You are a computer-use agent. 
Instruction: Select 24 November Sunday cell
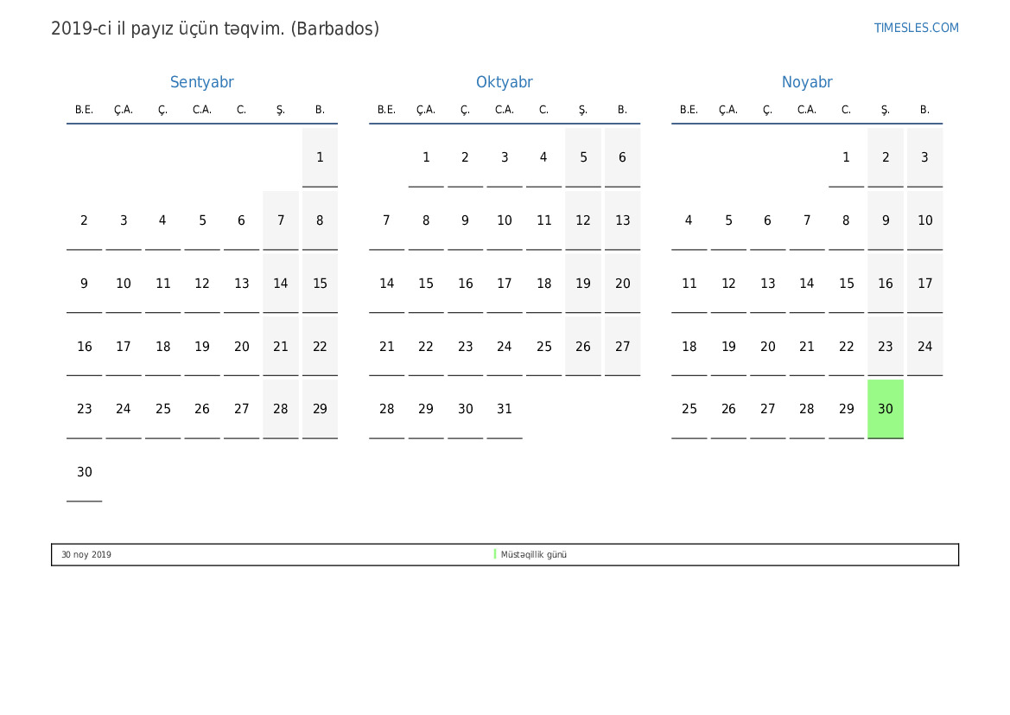924,347
